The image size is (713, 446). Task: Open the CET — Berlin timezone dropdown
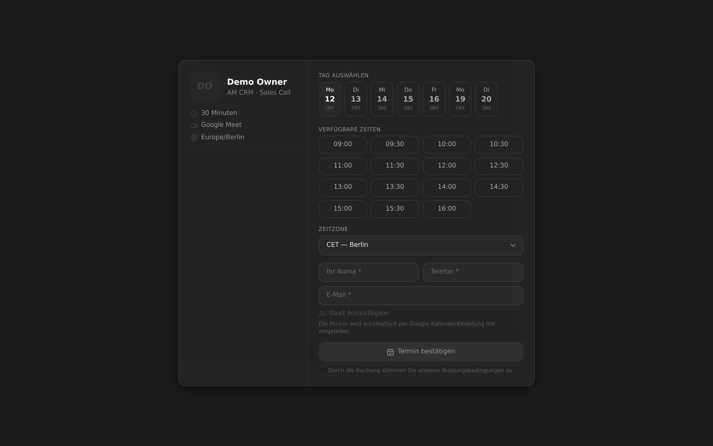[421, 245]
